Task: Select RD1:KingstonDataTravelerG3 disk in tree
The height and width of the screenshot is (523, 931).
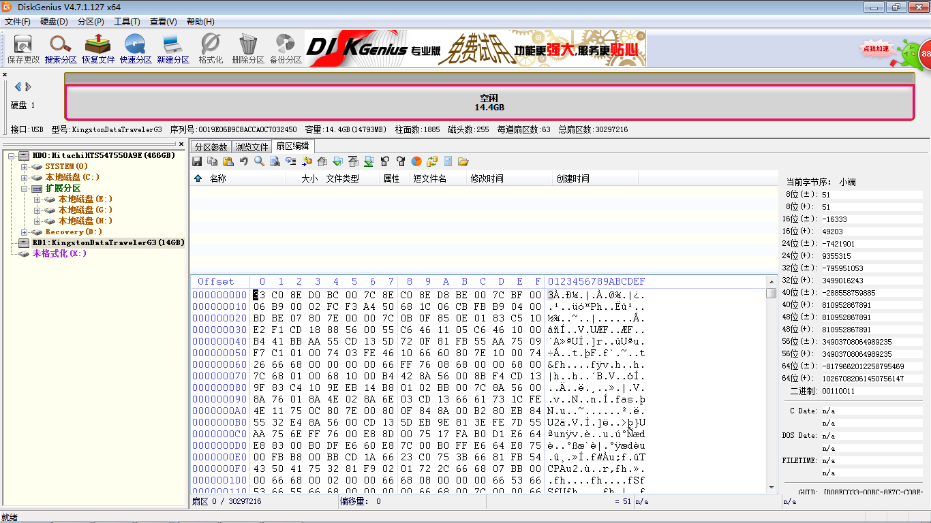Action: point(108,242)
